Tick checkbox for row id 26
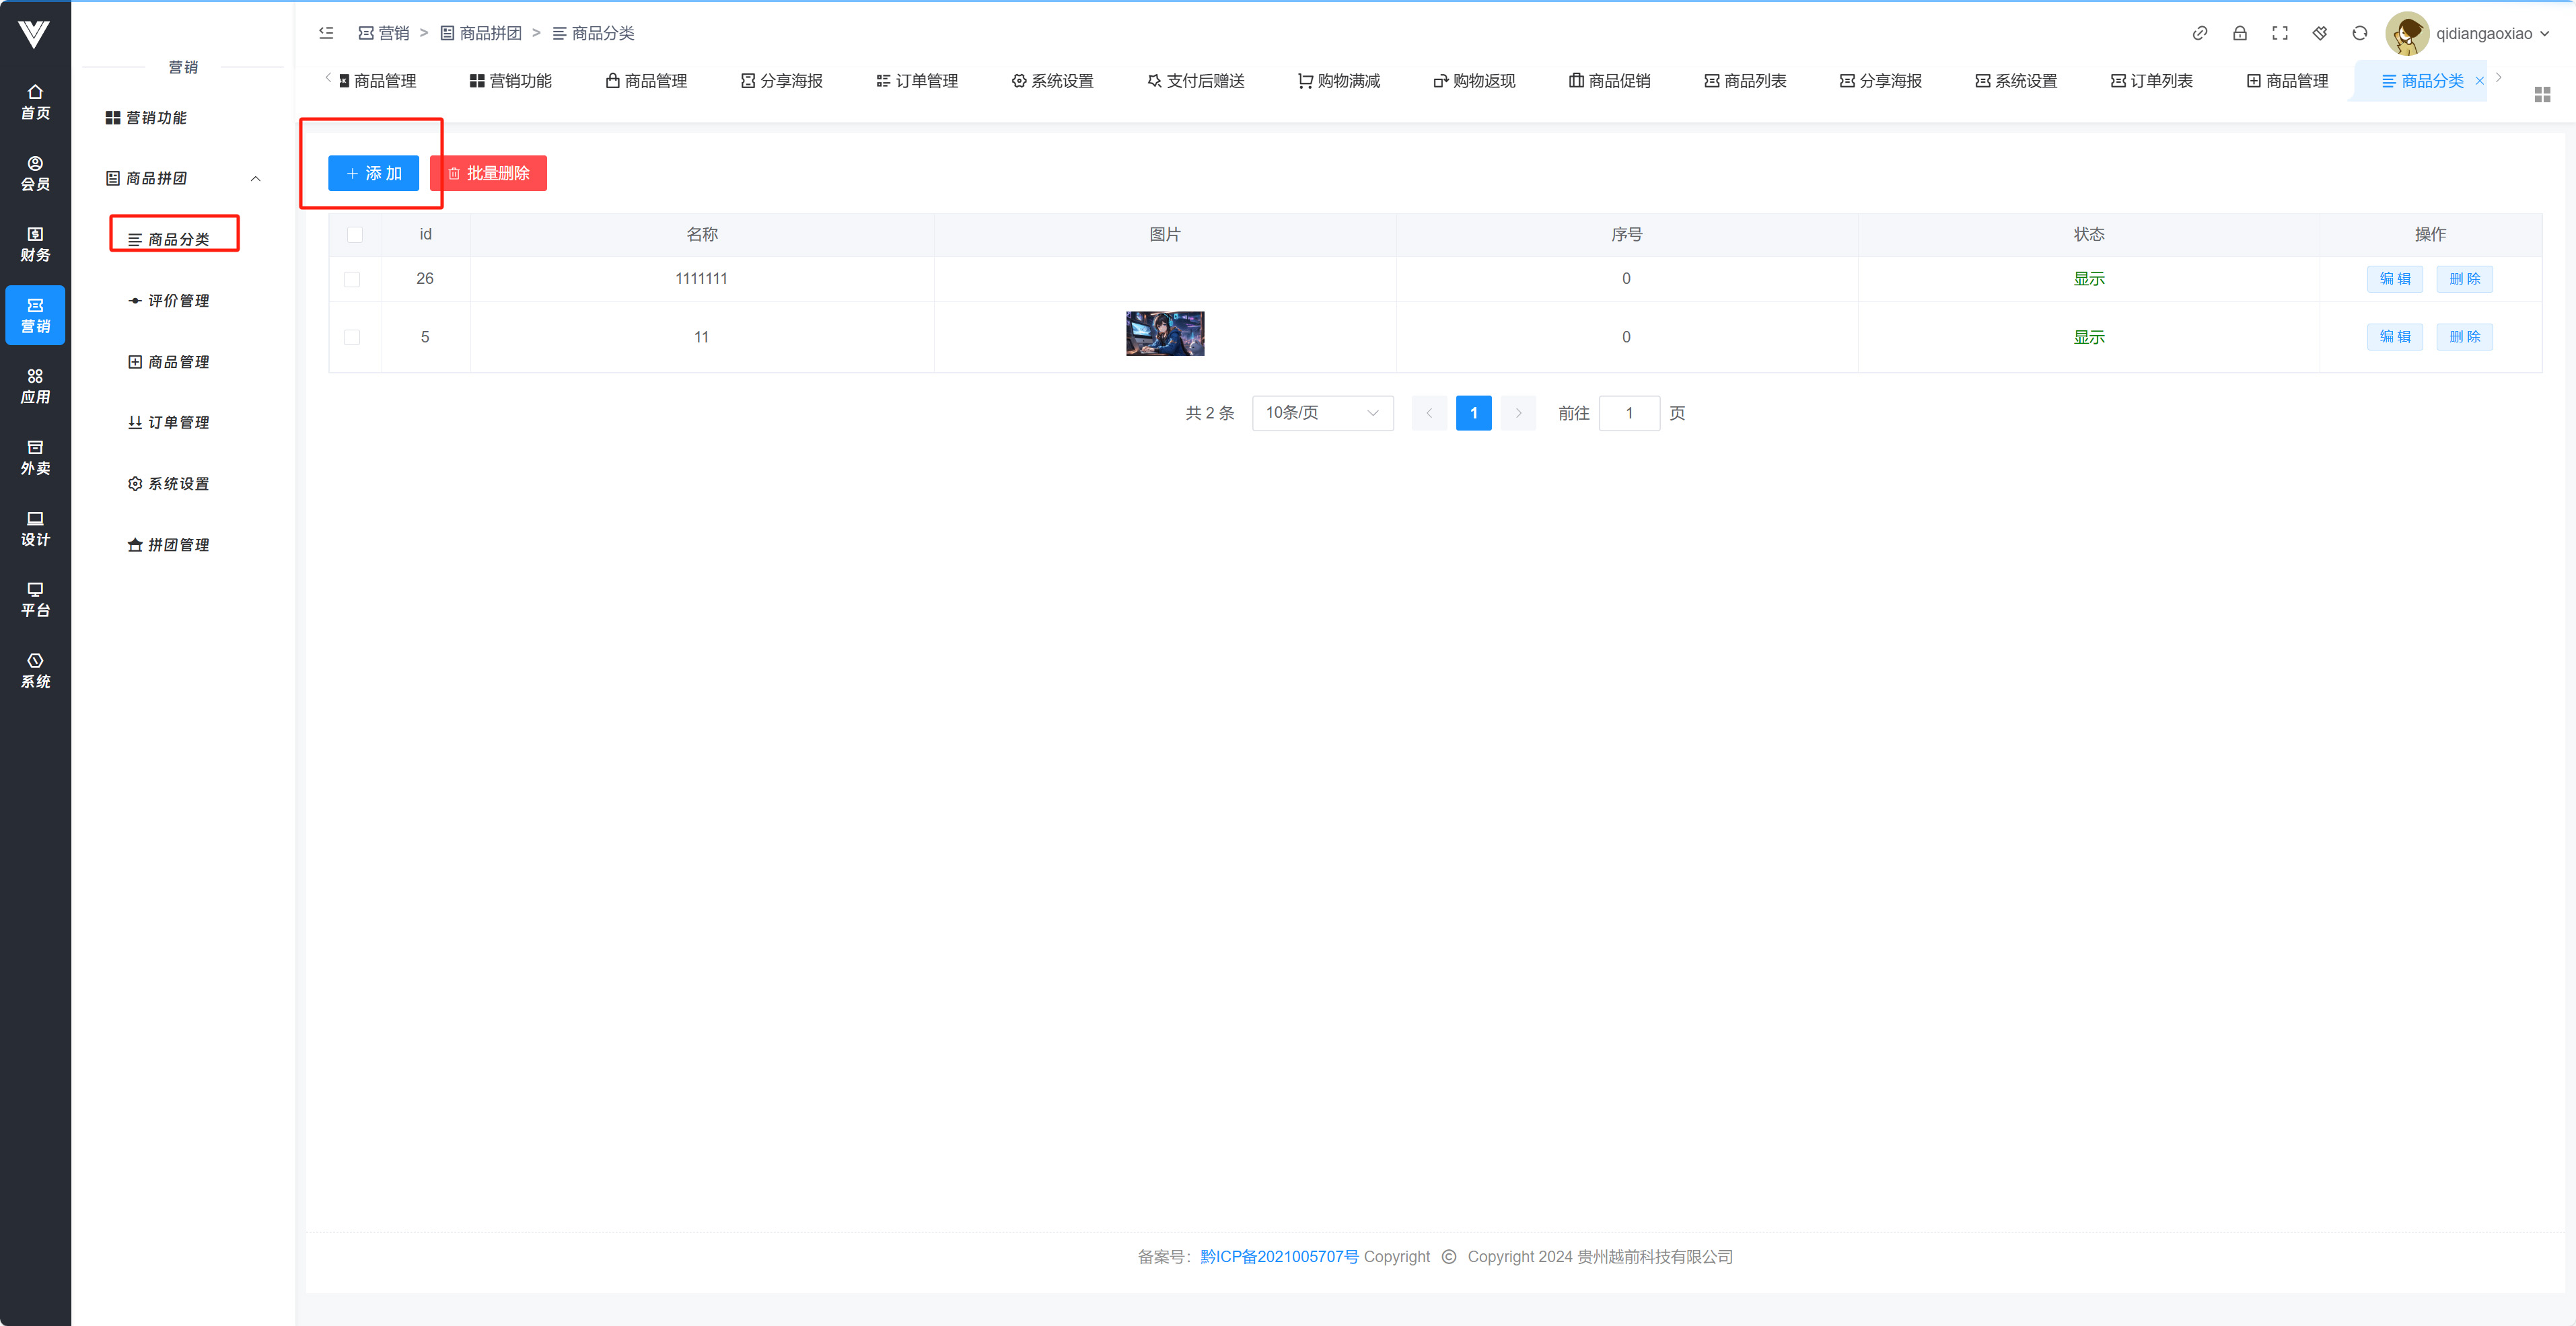The width and height of the screenshot is (2576, 1326). (x=352, y=279)
